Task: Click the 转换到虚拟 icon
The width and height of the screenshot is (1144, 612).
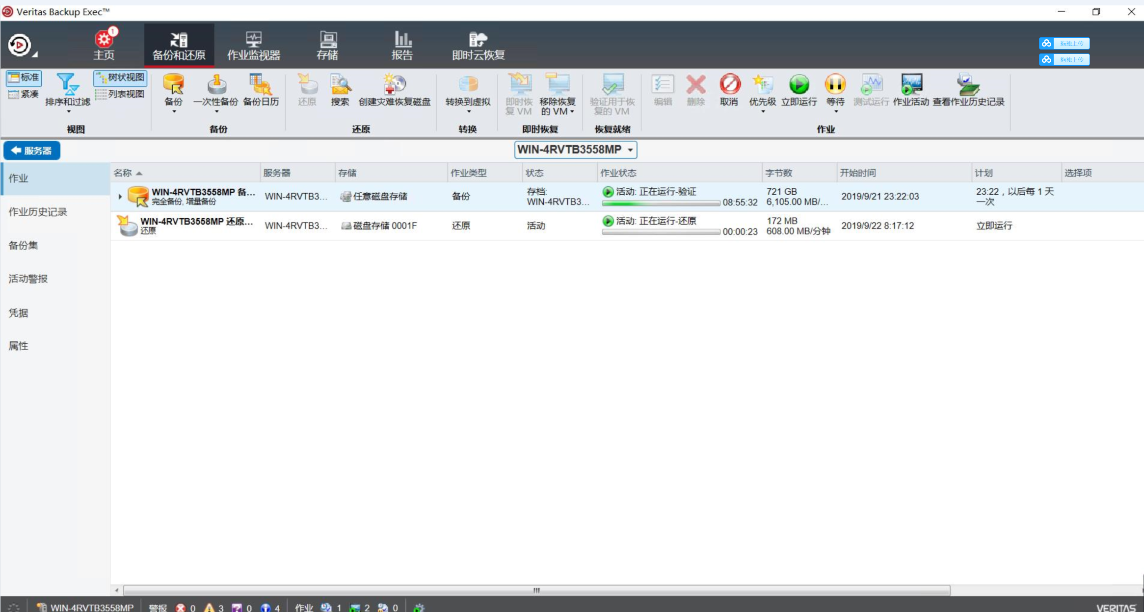Action: [468, 84]
